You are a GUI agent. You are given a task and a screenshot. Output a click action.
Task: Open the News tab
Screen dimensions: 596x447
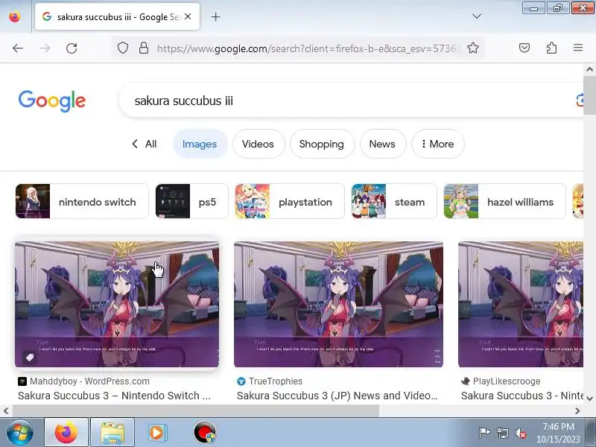click(x=382, y=144)
